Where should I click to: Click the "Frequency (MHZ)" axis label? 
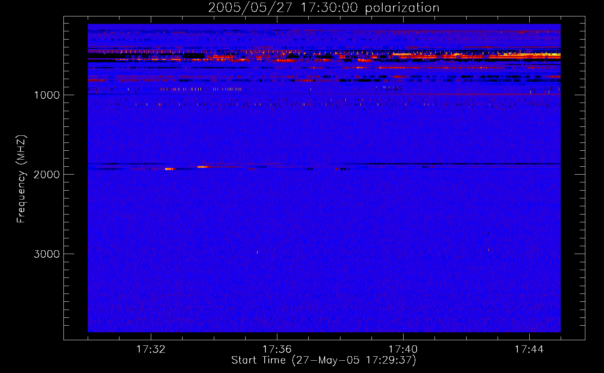pyautogui.click(x=22, y=179)
